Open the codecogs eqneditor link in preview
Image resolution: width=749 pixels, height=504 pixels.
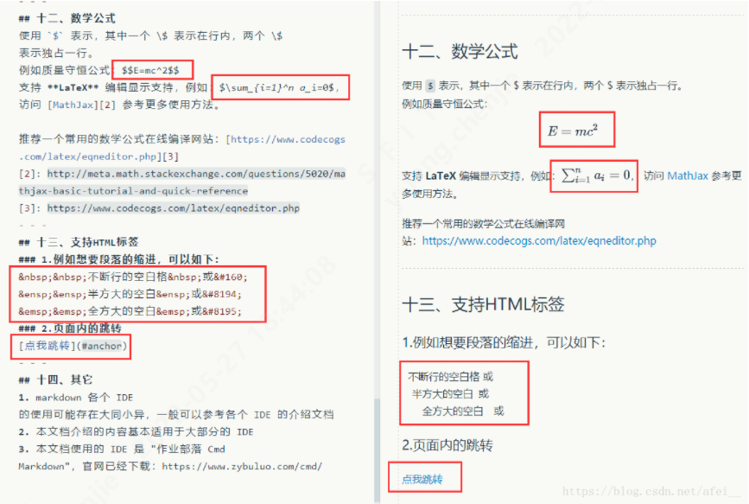(x=539, y=240)
